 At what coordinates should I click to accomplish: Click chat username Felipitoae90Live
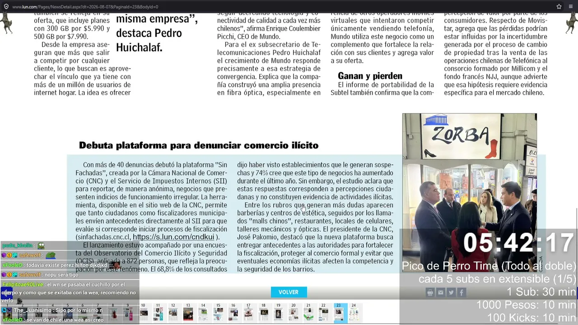coord(23,285)
